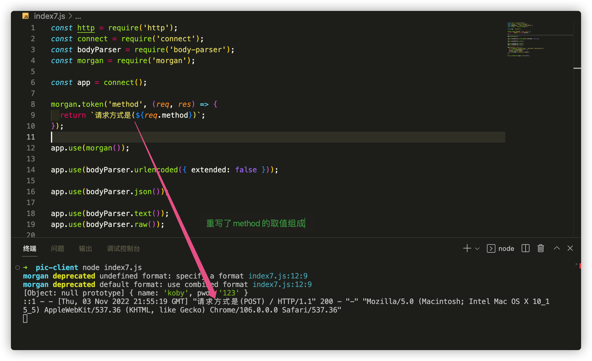The width and height of the screenshot is (592, 361).
Task: Click the breadcrumb ellipsis symbol
Action: (78, 17)
